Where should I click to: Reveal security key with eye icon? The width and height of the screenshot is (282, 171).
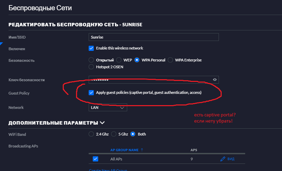tap(215, 80)
